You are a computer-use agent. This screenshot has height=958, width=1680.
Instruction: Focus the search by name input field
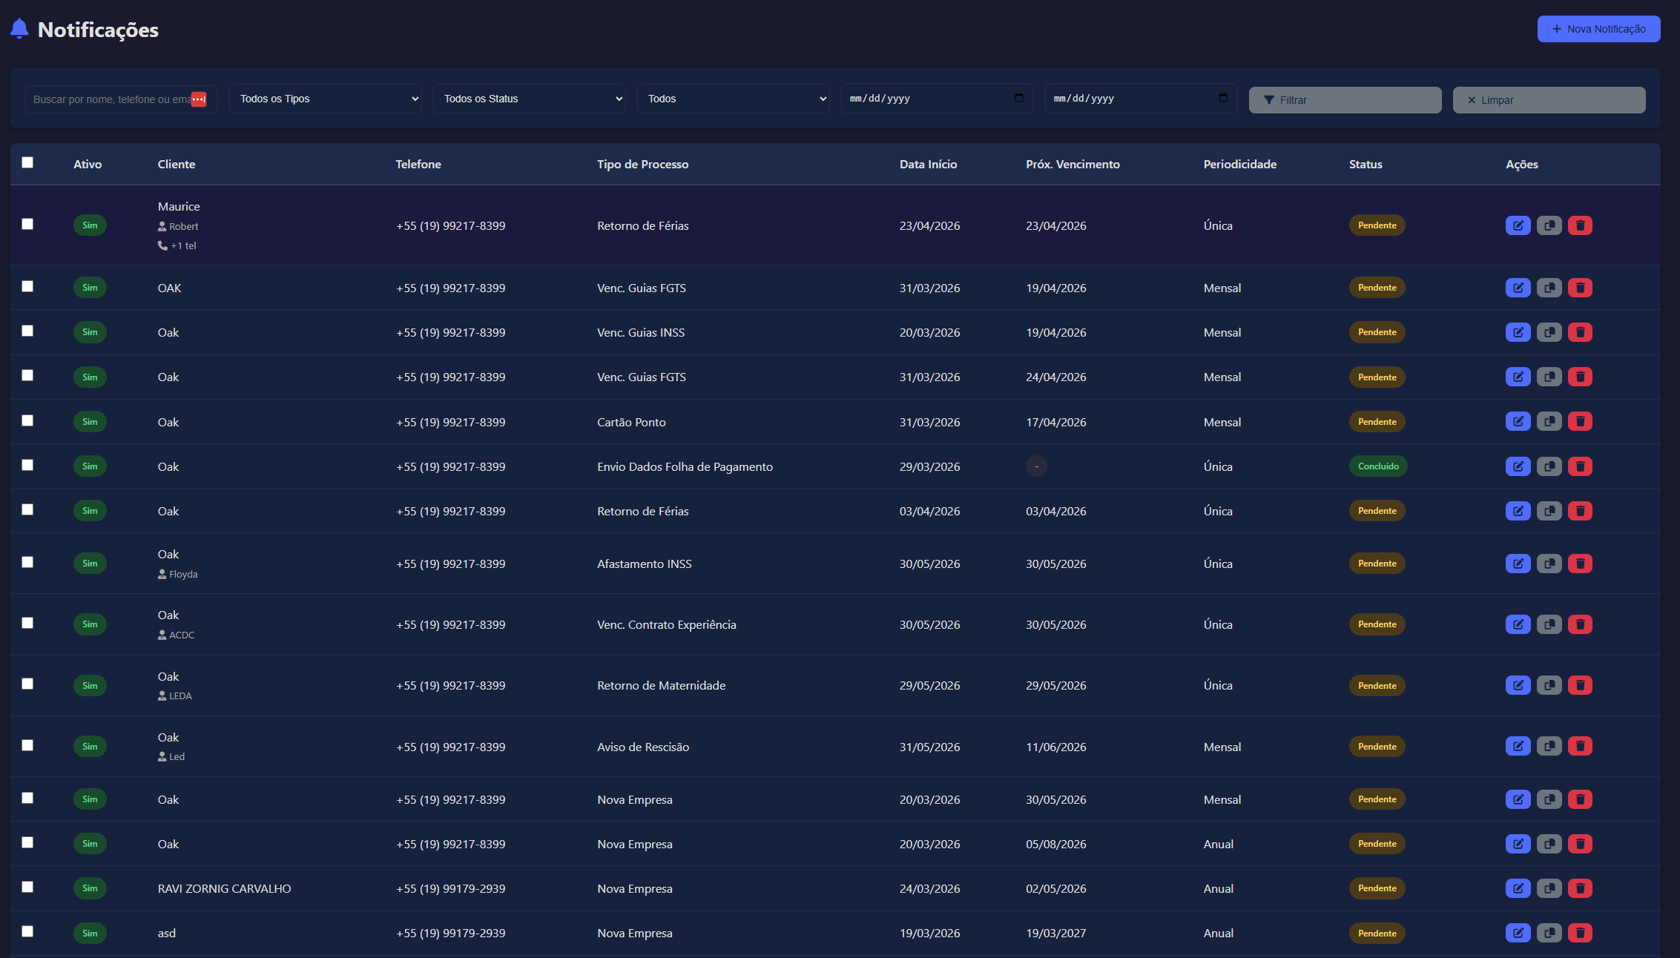click(x=111, y=99)
